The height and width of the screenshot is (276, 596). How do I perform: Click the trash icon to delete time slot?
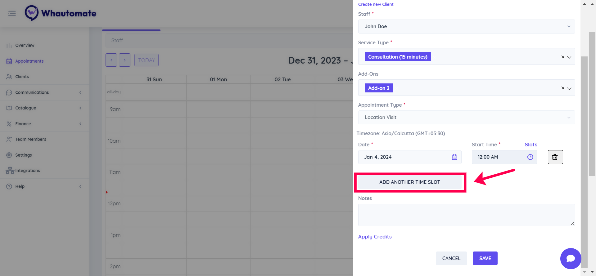click(555, 157)
